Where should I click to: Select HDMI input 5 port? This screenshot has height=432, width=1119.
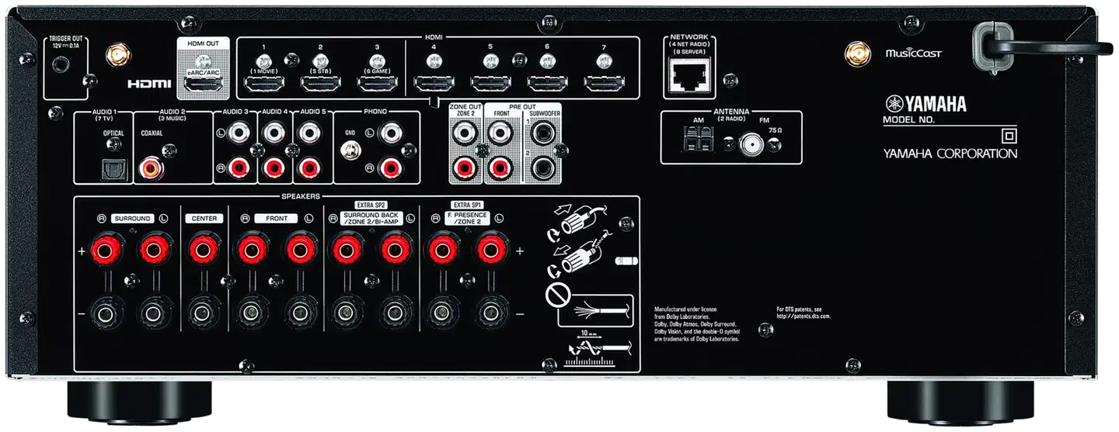pos(490,83)
